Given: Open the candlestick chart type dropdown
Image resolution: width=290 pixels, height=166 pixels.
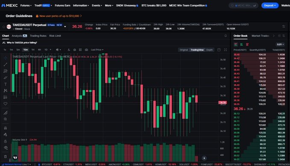Looking at the screenshot, I should coord(59,50).
